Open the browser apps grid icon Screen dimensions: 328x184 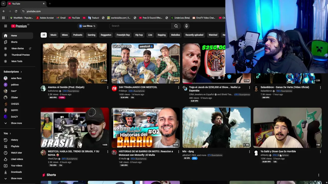tap(3, 18)
